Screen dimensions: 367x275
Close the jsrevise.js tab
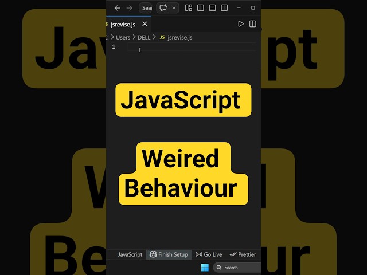(145, 24)
